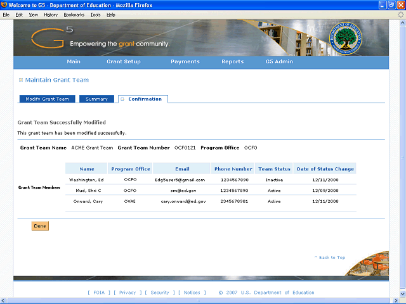Screen dimensions: 406x304
Task: Open the Privacy footer link
Action: click(x=128, y=293)
